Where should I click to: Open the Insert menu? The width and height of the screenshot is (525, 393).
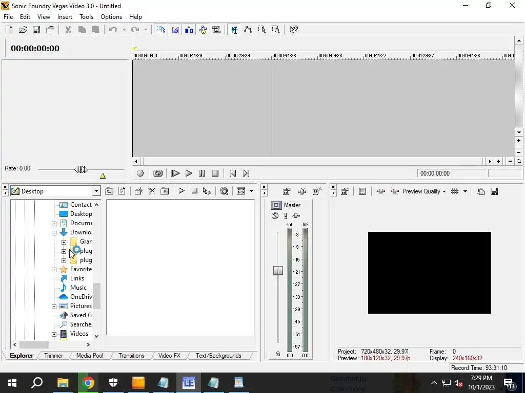(65, 17)
